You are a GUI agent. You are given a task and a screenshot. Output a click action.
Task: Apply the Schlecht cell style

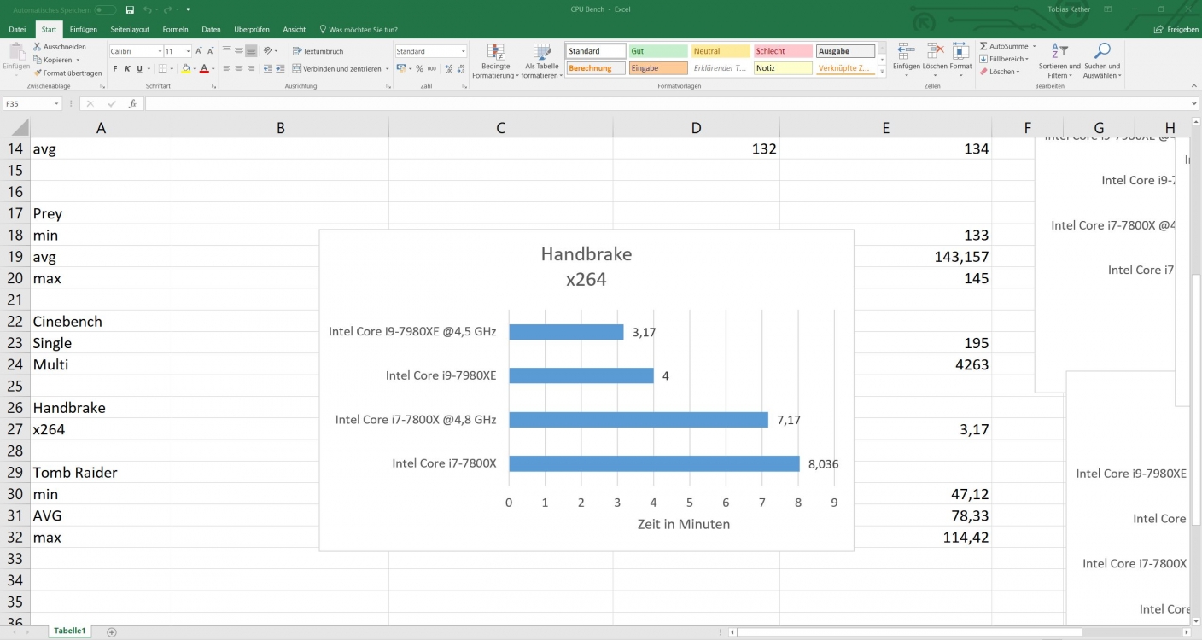point(783,51)
